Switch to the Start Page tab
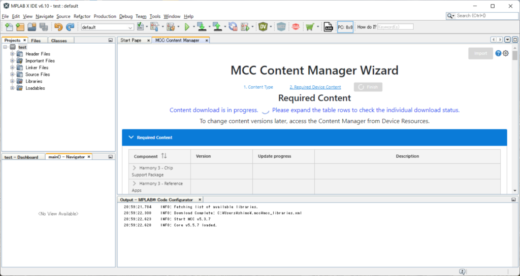520x276 pixels. point(131,41)
